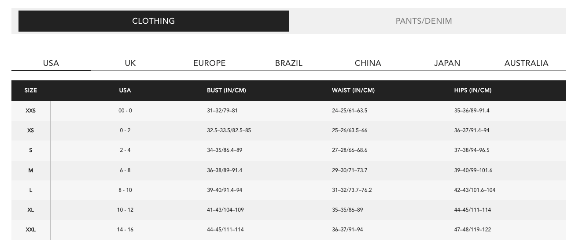Switch to the CLOTHING tab
This screenshot has width=575, height=245.
(x=153, y=21)
